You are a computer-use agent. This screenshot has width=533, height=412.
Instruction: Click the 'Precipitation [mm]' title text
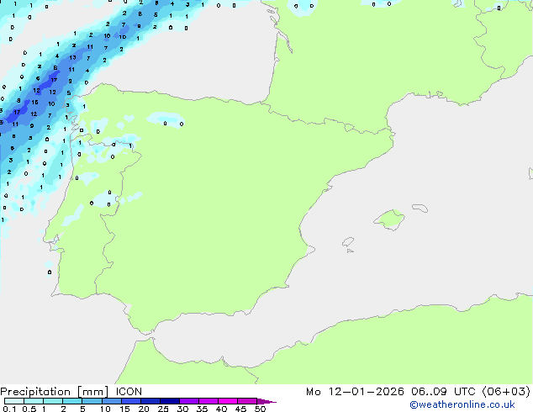(55, 392)
